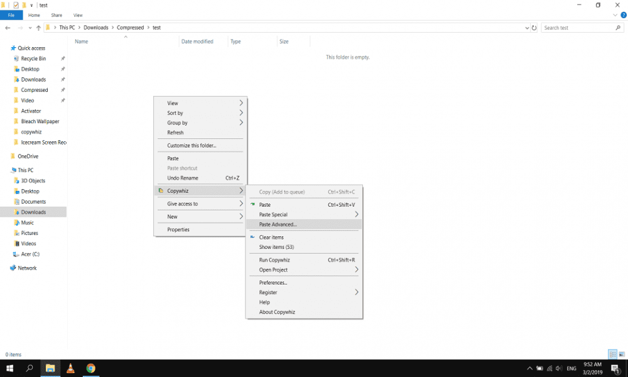Expand the Paste Special submenu
The image size is (628, 377).
(x=305, y=214)
